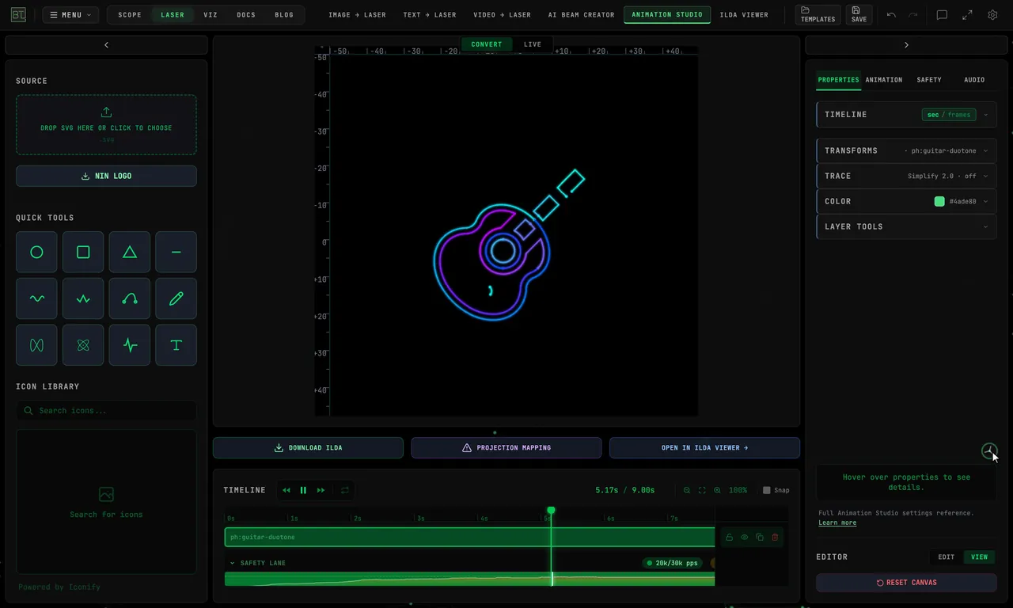Expand the Timeline properties section
Screen dimensions: 1013x608
[x=906, y=115]
